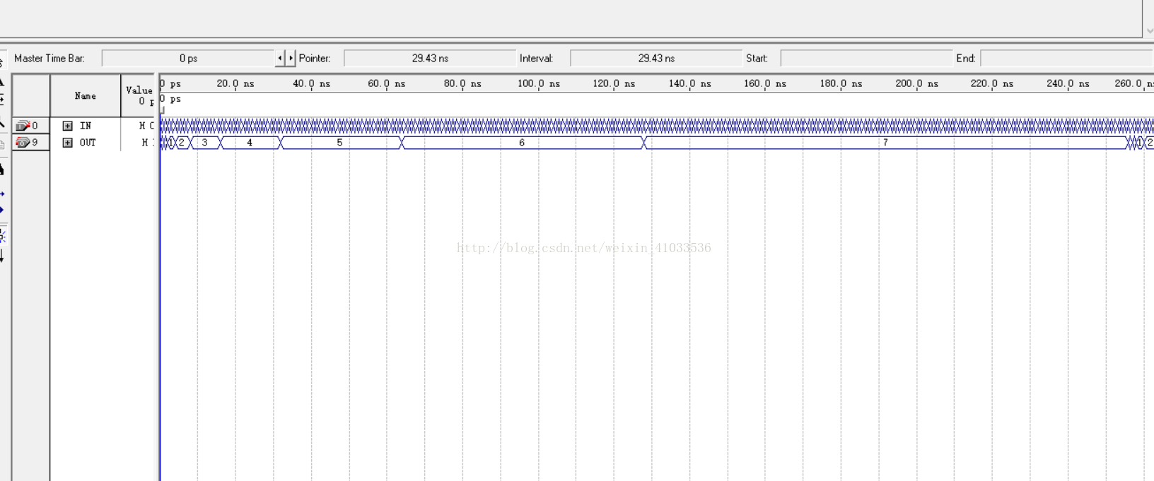Select OUT waveform segment with value 5

[339, 143]
